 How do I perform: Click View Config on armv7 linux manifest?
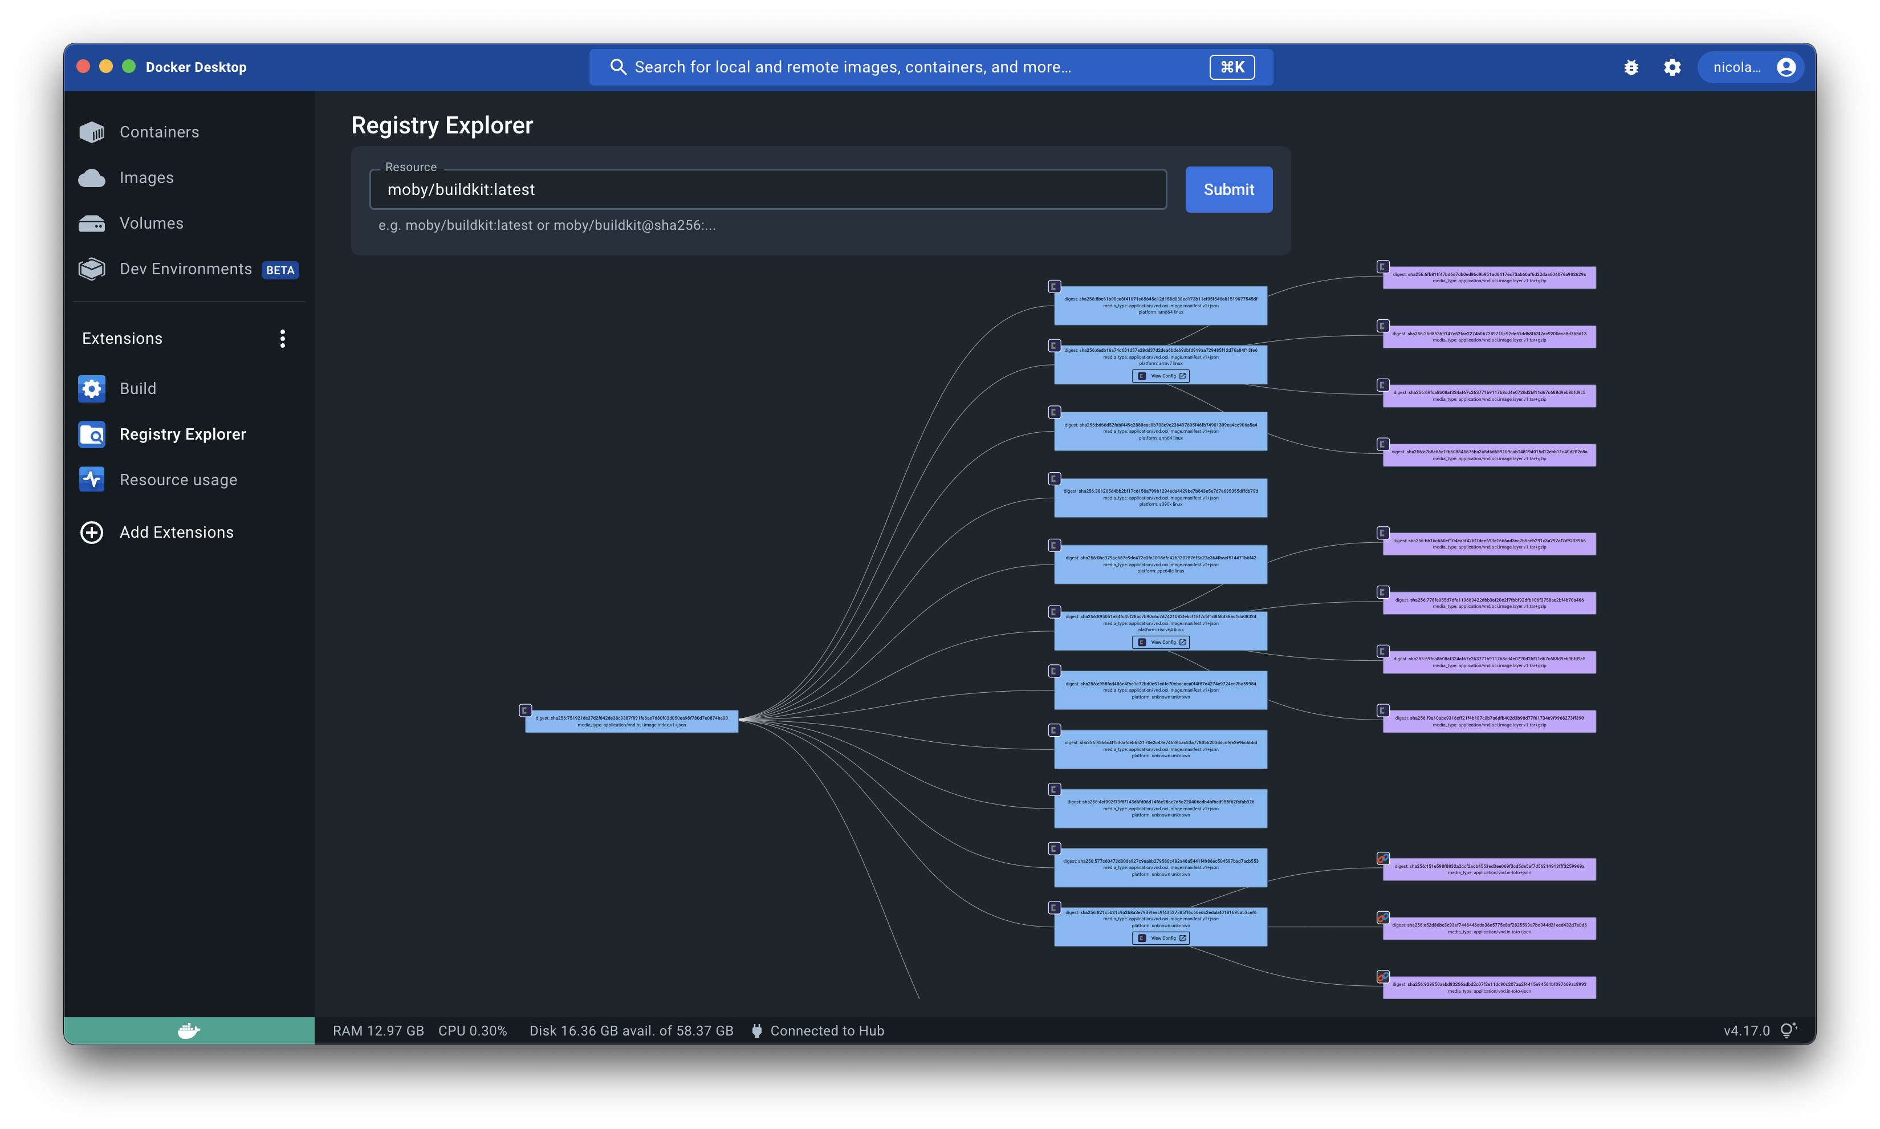(1161, 376)
